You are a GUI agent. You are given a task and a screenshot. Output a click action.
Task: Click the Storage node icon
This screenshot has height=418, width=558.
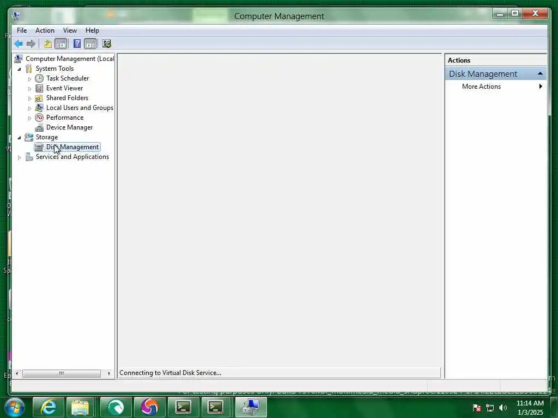[28, 137]
